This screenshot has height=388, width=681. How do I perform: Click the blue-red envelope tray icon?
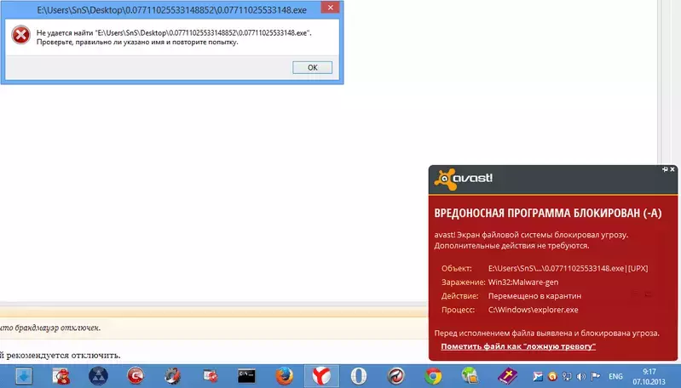[x=538, y=376]
